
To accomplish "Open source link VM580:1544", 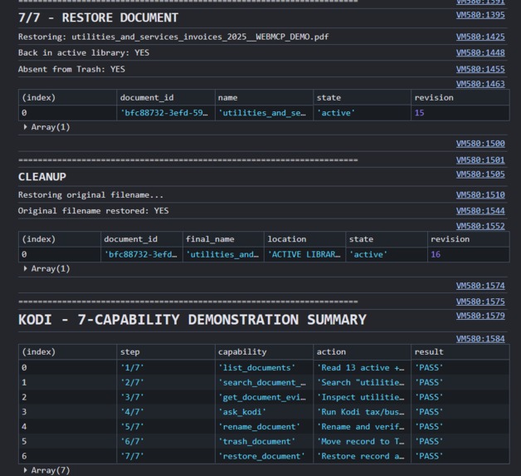I will point(480,211).
